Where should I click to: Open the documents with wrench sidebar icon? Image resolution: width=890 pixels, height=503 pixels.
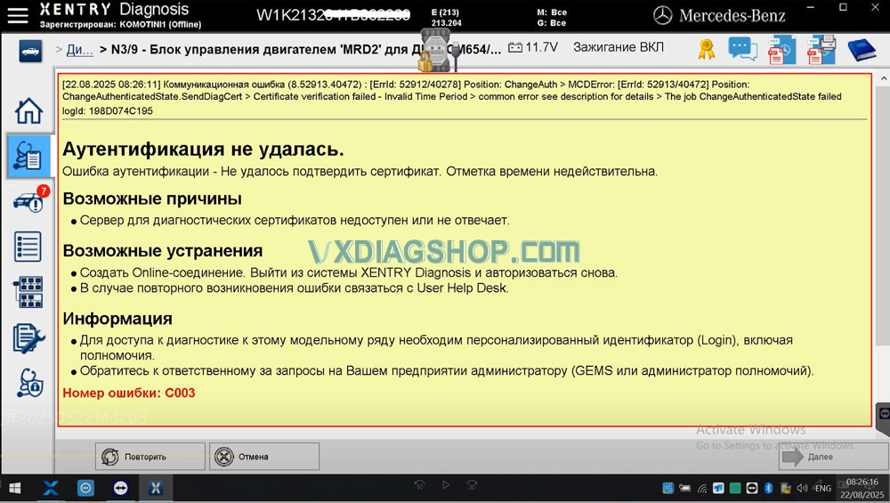coord(28,338)
